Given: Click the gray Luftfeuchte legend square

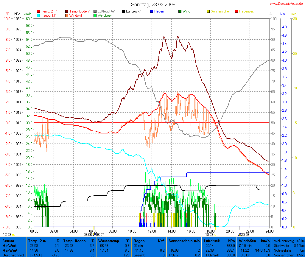Looking at the screenshot, I should [95, 11].
